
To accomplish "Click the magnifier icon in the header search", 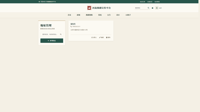I will 148,8.
